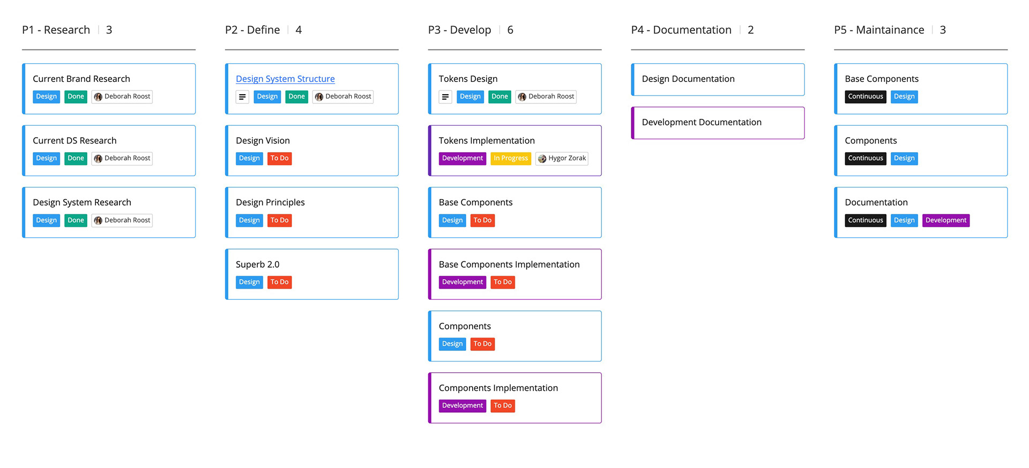Click Development tag on P5 Documentation card

[946, 221]
